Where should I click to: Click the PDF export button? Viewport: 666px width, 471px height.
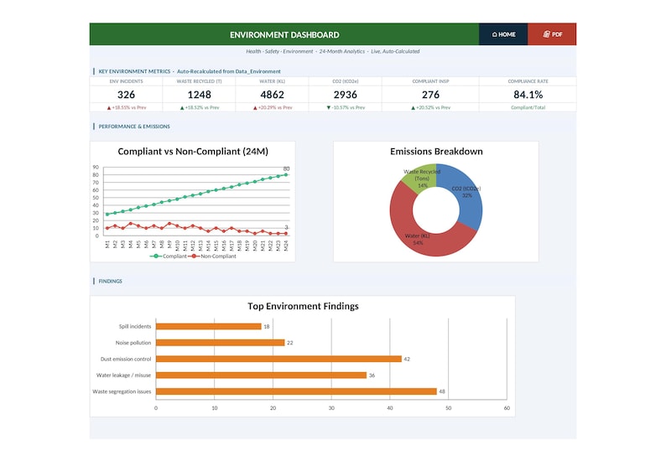tap(552, 34)
